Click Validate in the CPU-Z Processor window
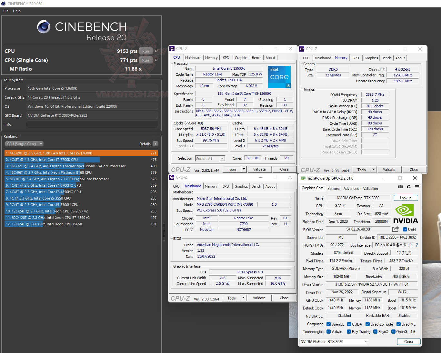 coord(260,169)
